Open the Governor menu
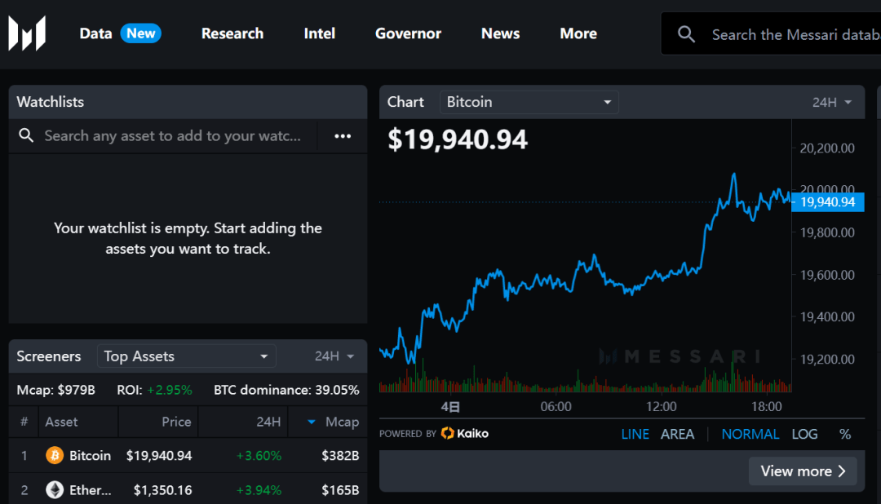Screen dimensions: 881x504 pyautogui.click(x=408, y=33)
